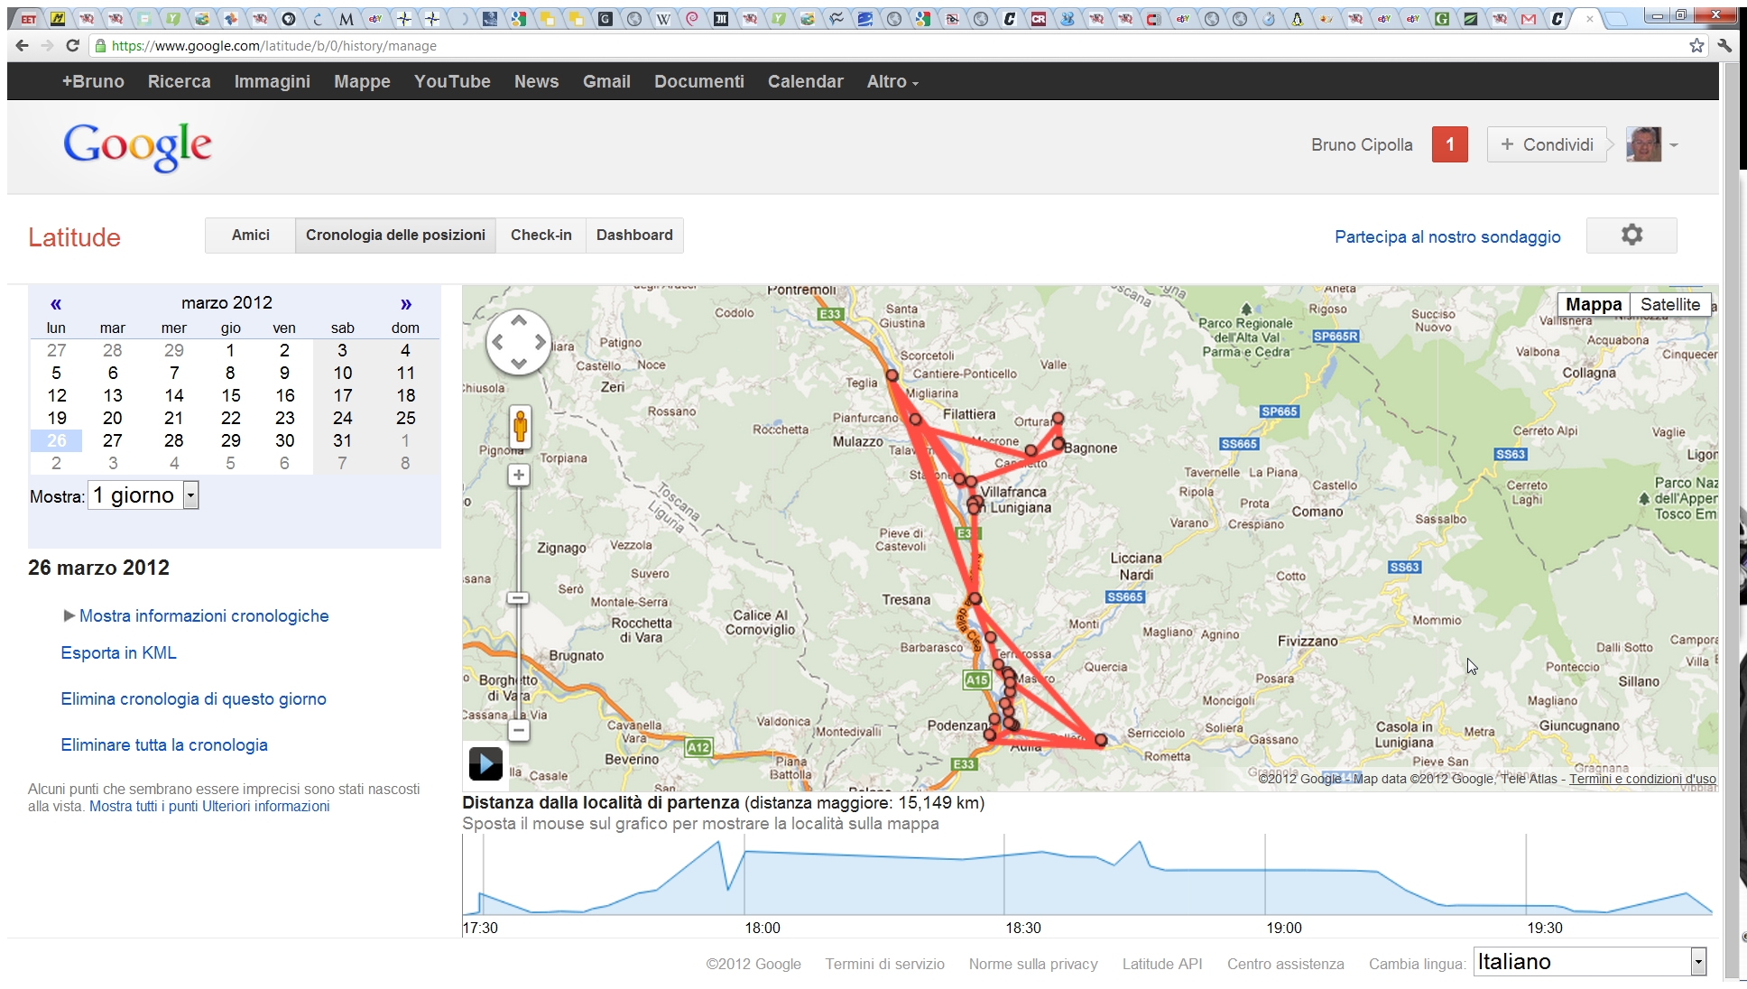Open a new browser tab
Screen dimensions: 1747x989
point(1616,18)
